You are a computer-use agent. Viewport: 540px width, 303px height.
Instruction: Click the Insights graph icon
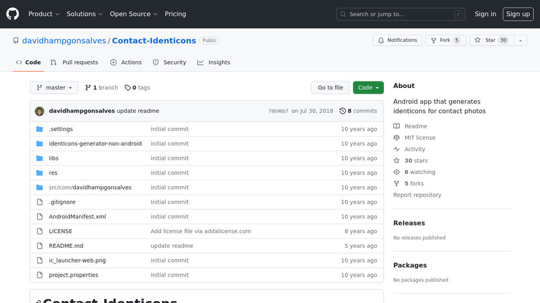pos(201,62)
